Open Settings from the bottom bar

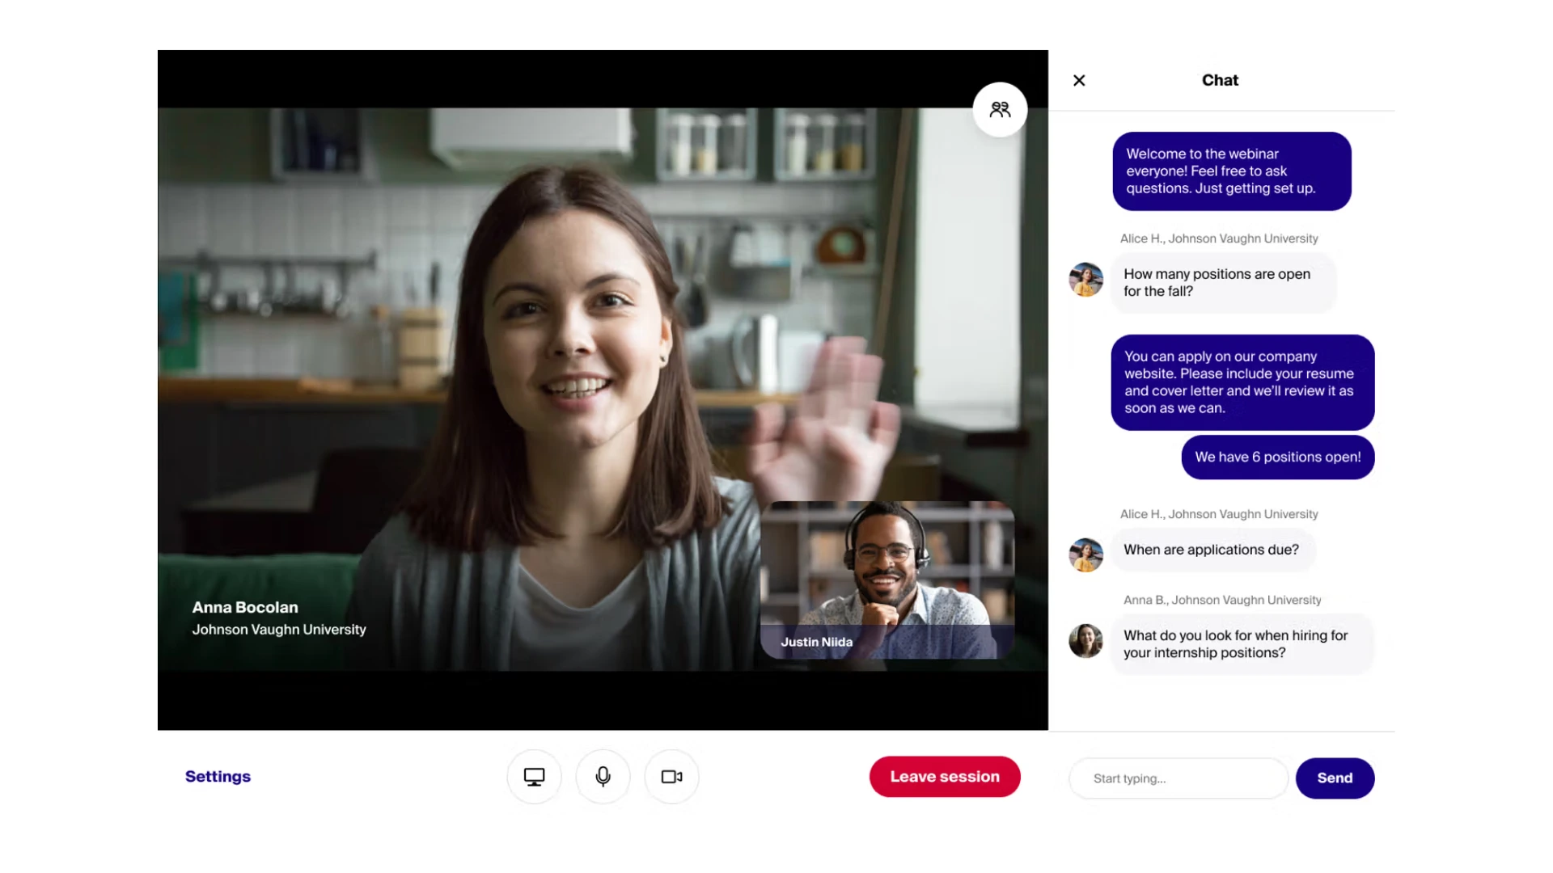click(x=218, y=776)
